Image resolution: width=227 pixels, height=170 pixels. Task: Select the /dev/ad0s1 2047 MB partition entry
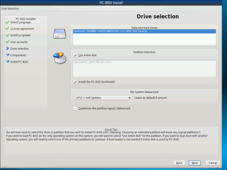click(x=145, y=62)
